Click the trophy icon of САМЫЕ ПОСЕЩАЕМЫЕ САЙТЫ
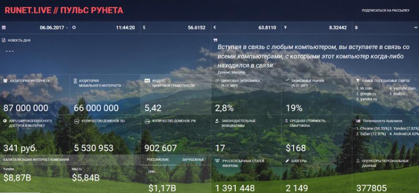Image resolution: width=419 pixels, height=193 pixels. click(x=358, y=80)
